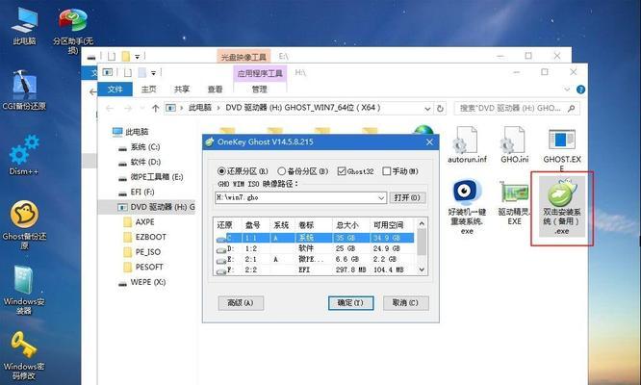Select the 好装机一键重装系统.exe icon
641x385 pixels.
467,195
